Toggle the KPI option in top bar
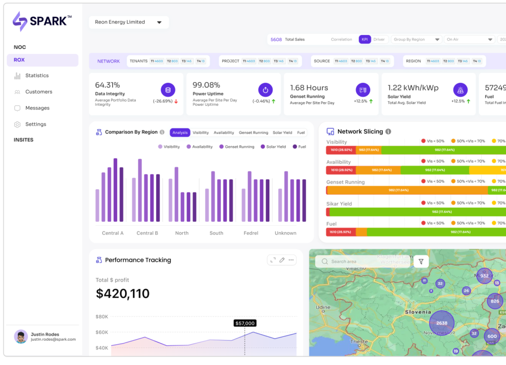Screen dimensions: 506x365 pos(365,40)
